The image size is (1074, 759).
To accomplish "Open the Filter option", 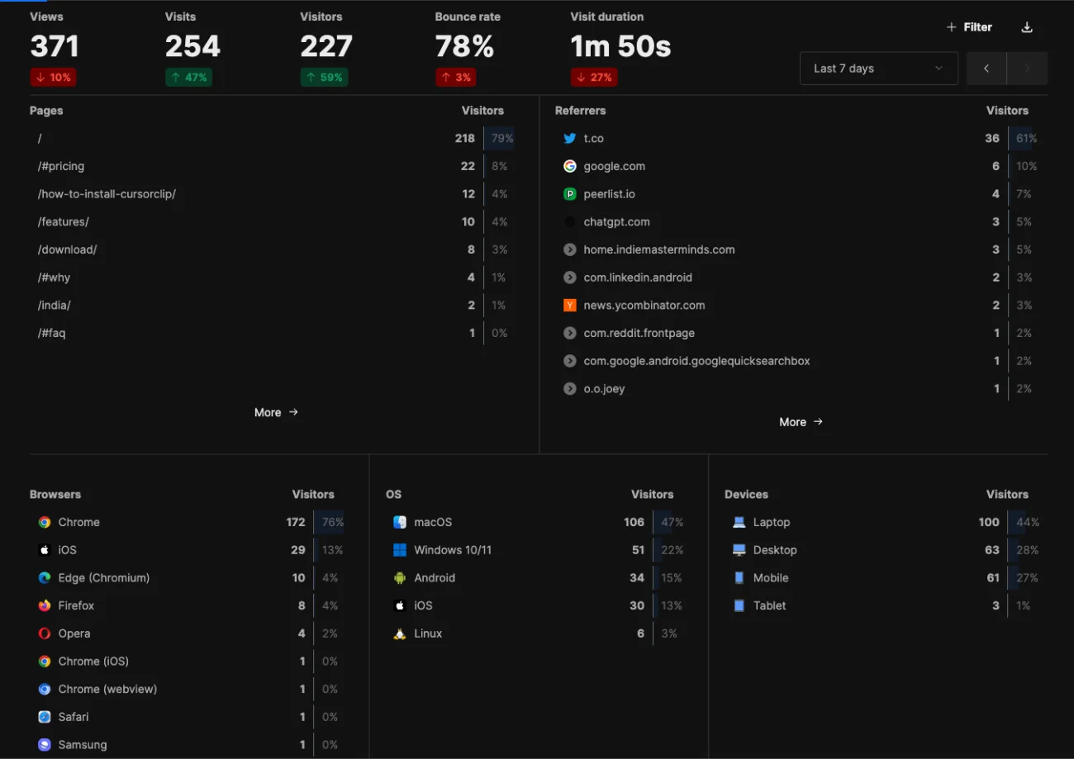I will tap(969, 27).
